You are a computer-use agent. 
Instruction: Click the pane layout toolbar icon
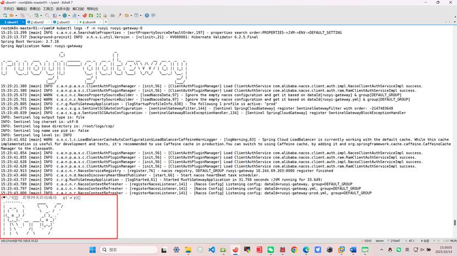(136, 15)
